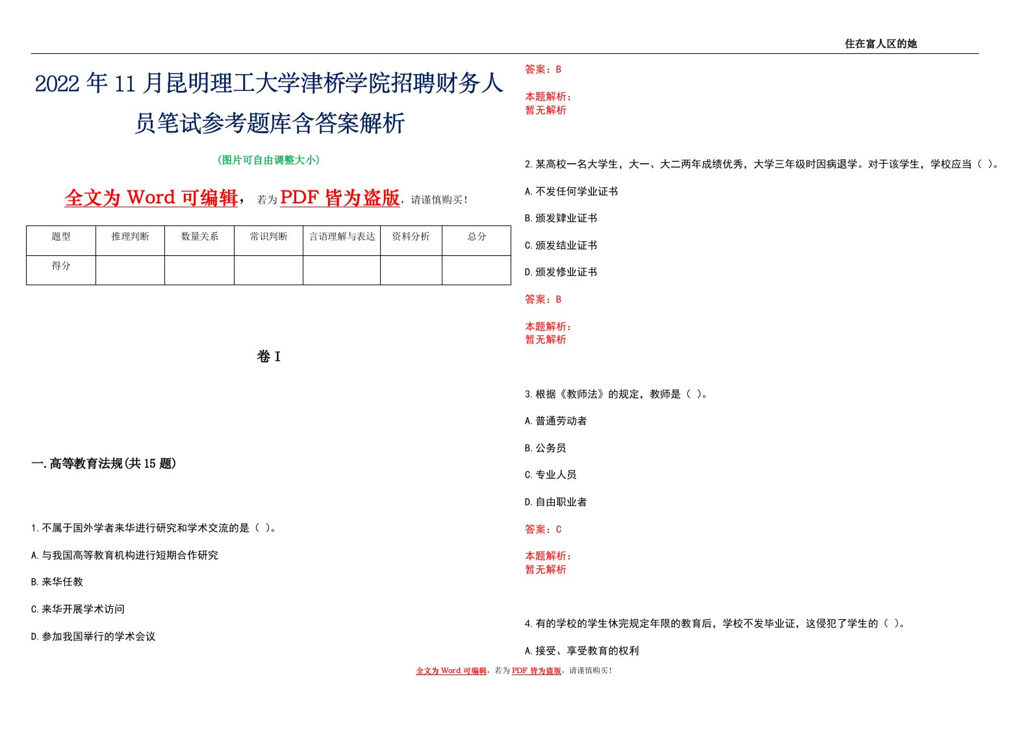Viewport: 1031px width, 729px height.
Task: Click the large red text PDF 皆为盗版
Action: coord(340,198)
